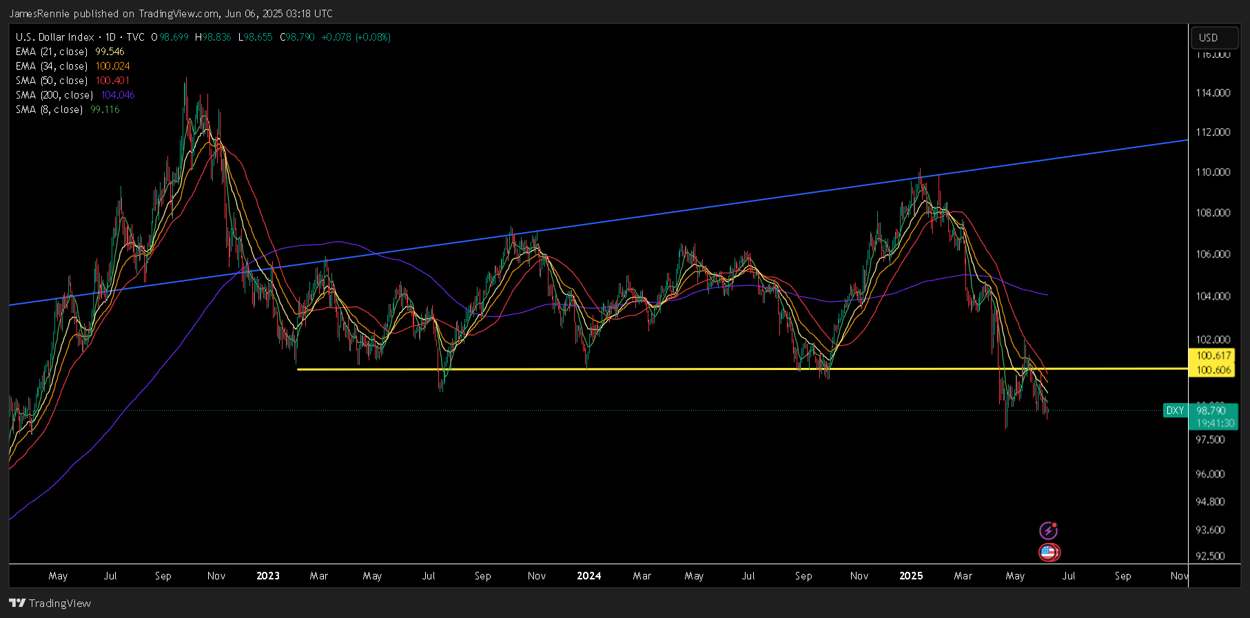Click the SMA 200 value 104.046

[118, 95]
